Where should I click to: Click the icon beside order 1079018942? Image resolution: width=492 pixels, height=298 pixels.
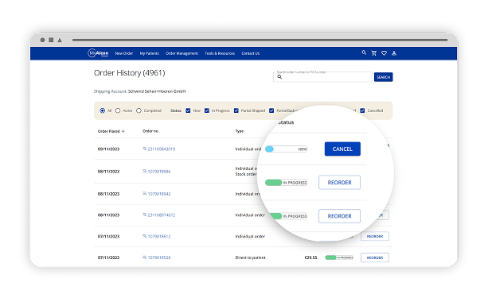pyautogui.click(x=144, y=194)
